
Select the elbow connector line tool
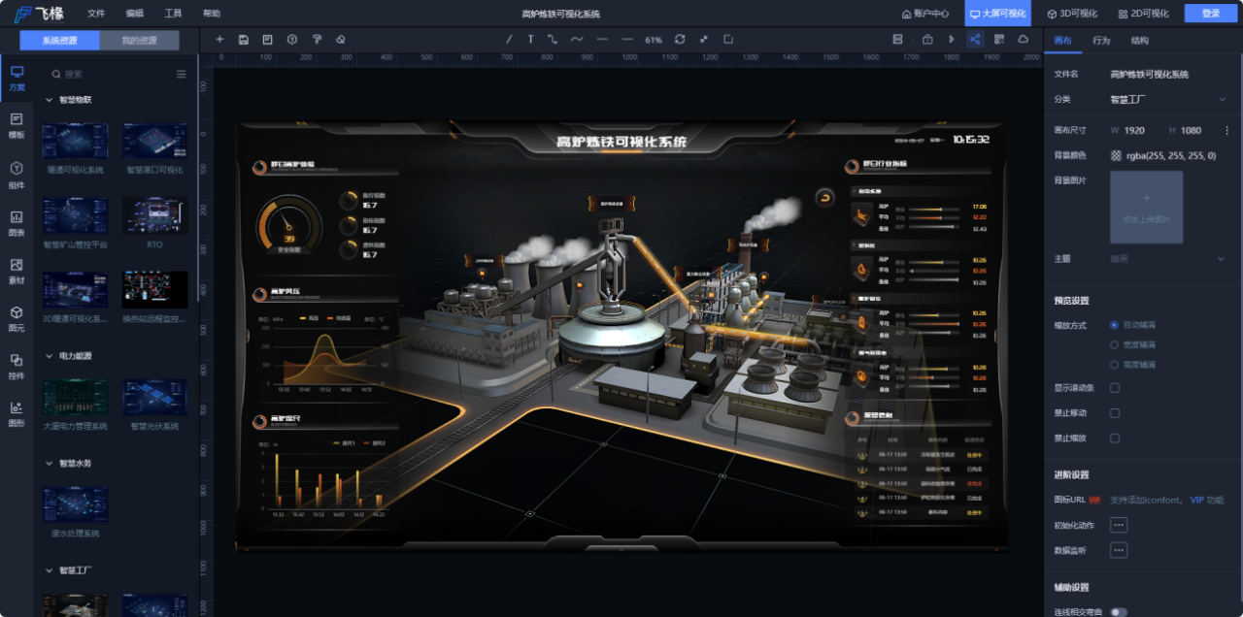553,40
